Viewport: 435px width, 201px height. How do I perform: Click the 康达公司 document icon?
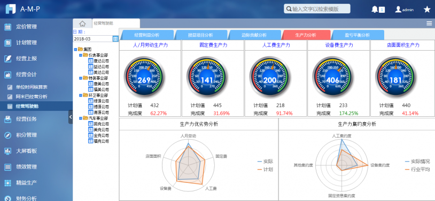click(90, 61)
